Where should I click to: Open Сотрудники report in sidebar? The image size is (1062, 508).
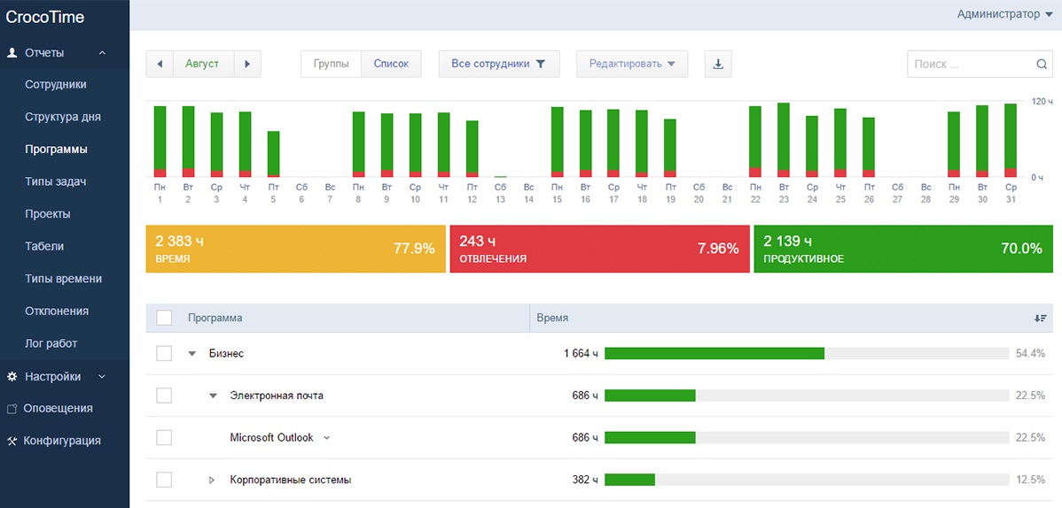tap(56, 84)
